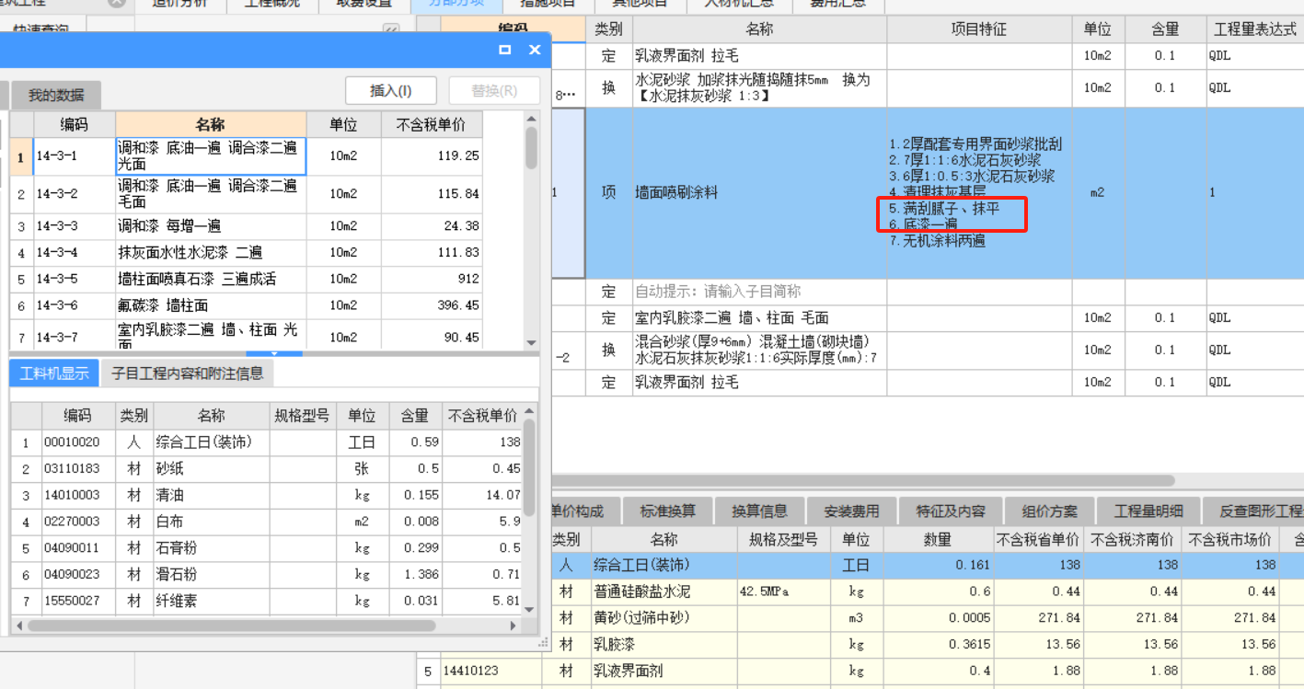Screen dimensions: 1304x689
Task: Click the 项目特征 cell of 墙面喷刷涂料
Action: tap(979, 193)
